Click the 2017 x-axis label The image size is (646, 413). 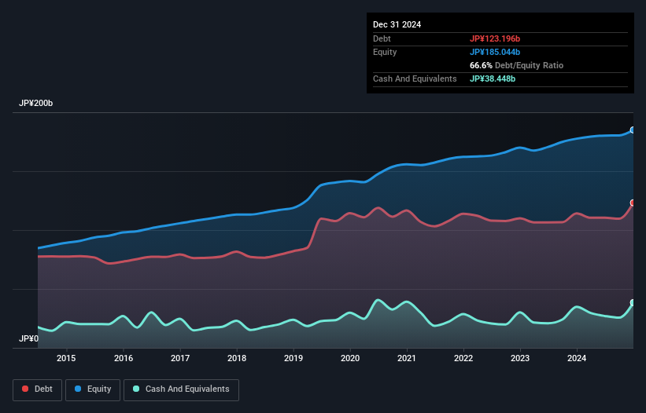pyautogui.click(x=180, y=358)
